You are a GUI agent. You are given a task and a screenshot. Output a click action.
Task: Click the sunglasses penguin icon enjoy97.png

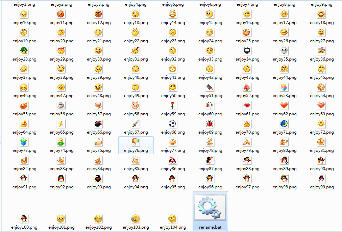[x=247, y=179]
